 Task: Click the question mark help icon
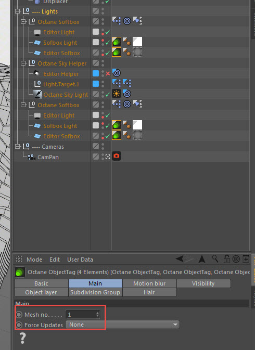point(22,338)
